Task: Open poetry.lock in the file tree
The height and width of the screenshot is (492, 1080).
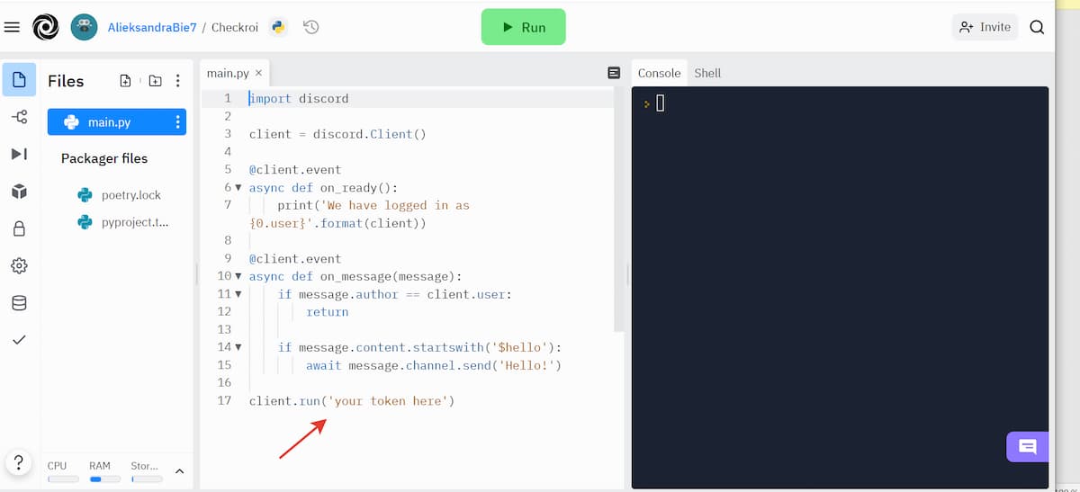Action: [x=130, y=195]
